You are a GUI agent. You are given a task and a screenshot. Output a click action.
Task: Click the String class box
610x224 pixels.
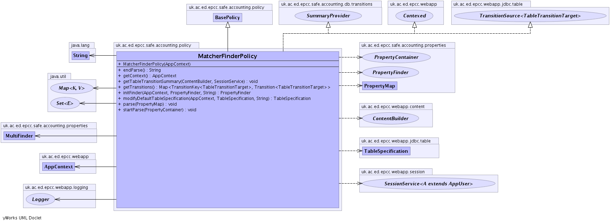(x=80, y=55)
